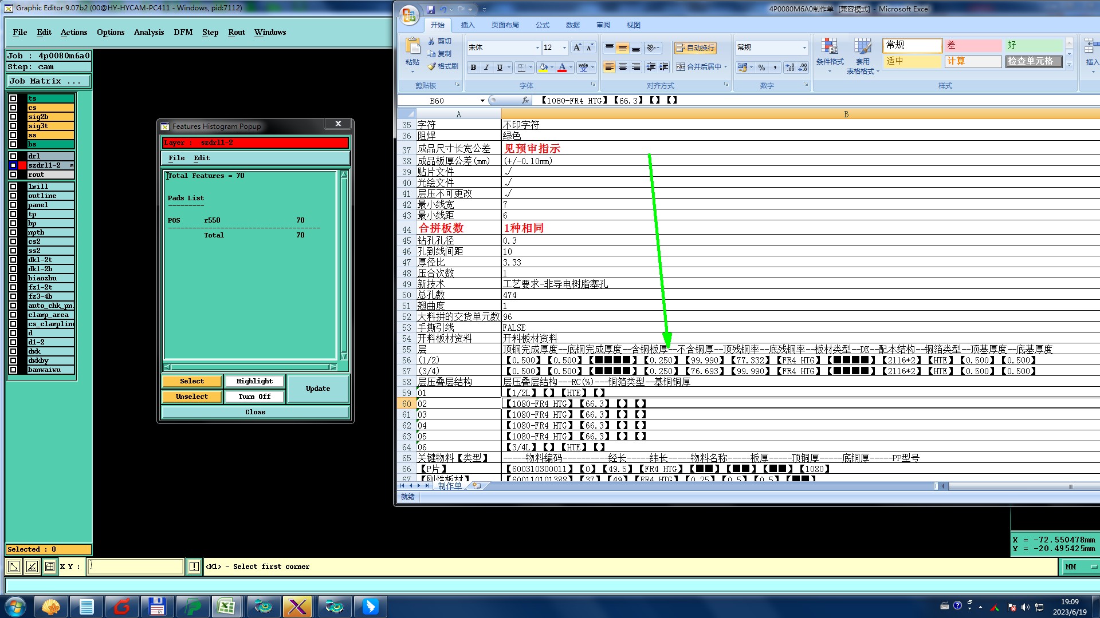
Task: Click the increase font size icon
Action: point(577,47)
